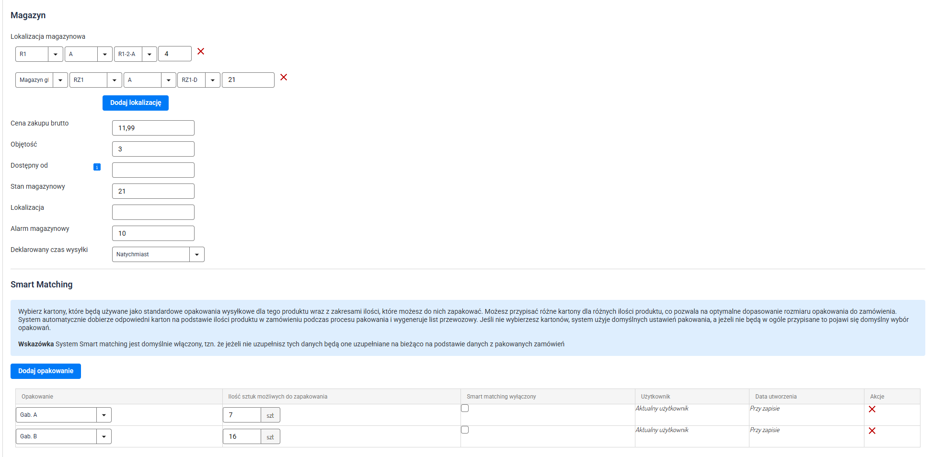This screenshot has width=932, height=457.
Task: Expand the R1-2-A shelf dropdown
Action: [135, 54]
